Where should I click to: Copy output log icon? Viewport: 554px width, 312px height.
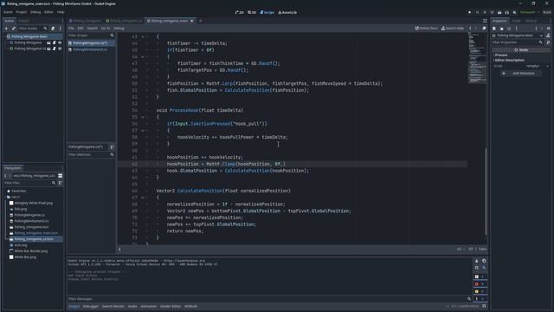(x=484, y=261)
